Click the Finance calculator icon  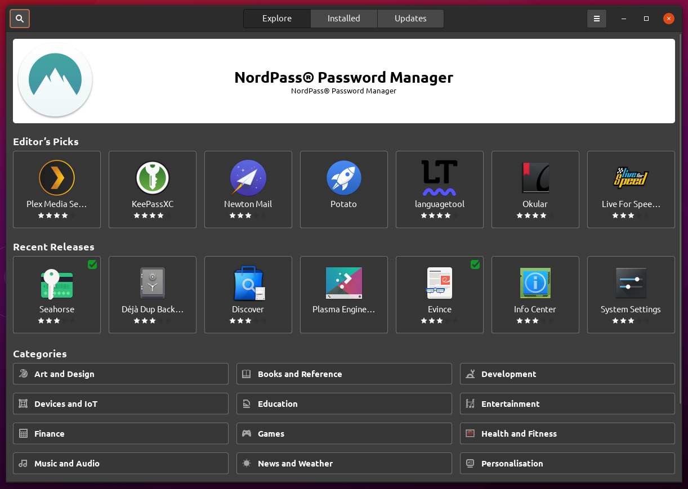point(23,433)
